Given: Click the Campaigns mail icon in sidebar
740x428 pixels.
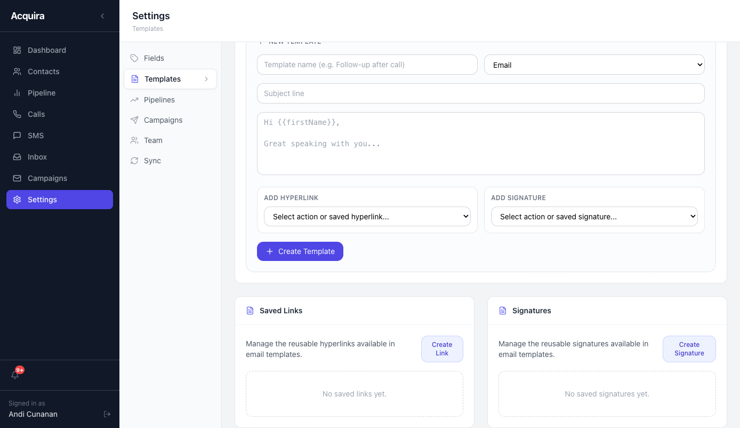Looking at the screenshot, I should click(x=16, y=178).
